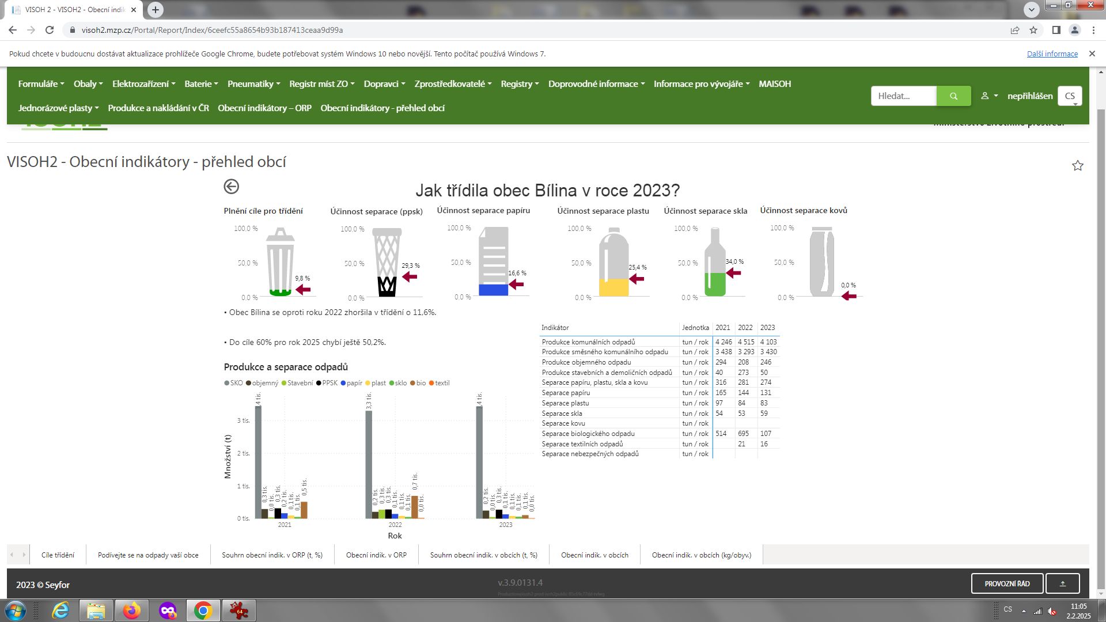Expand the Registry dropdown menu
This screenshot has height=622, width=1106.
tap(520, 84)
